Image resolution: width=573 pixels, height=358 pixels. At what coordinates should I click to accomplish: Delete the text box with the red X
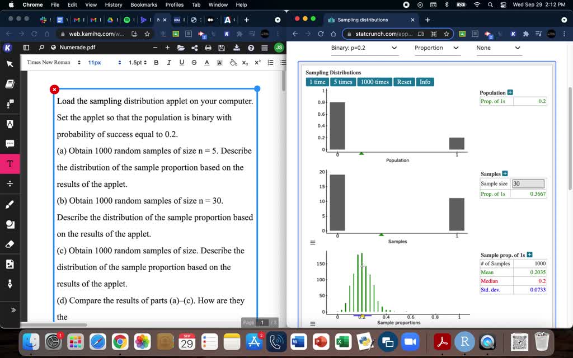point(54,89)
